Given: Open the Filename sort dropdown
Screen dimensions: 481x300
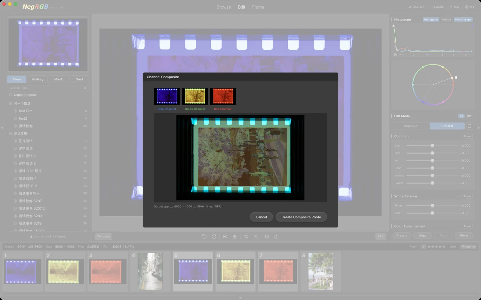Looking at the screenshot, I should click(x=468, y=247).
